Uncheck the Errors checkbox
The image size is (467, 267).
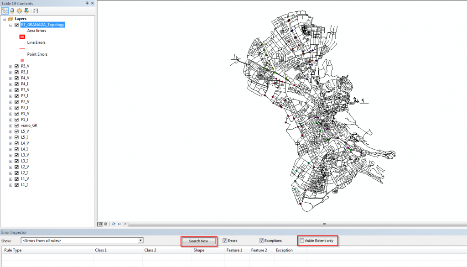click(225, 241)
